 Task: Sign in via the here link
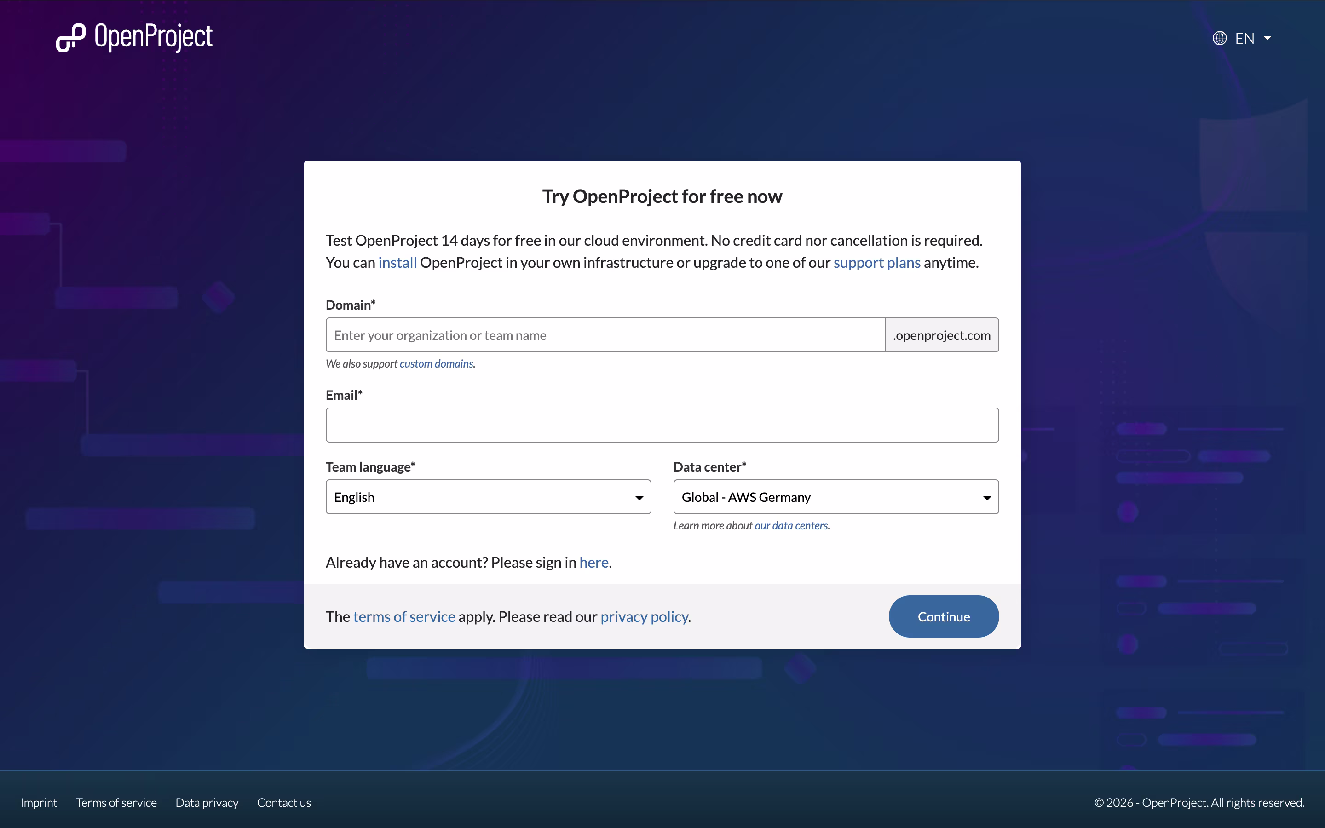594,563
